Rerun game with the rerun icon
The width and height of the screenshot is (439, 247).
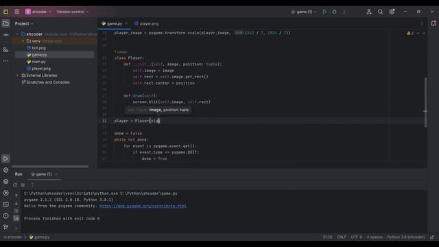(x=15, y=185)
